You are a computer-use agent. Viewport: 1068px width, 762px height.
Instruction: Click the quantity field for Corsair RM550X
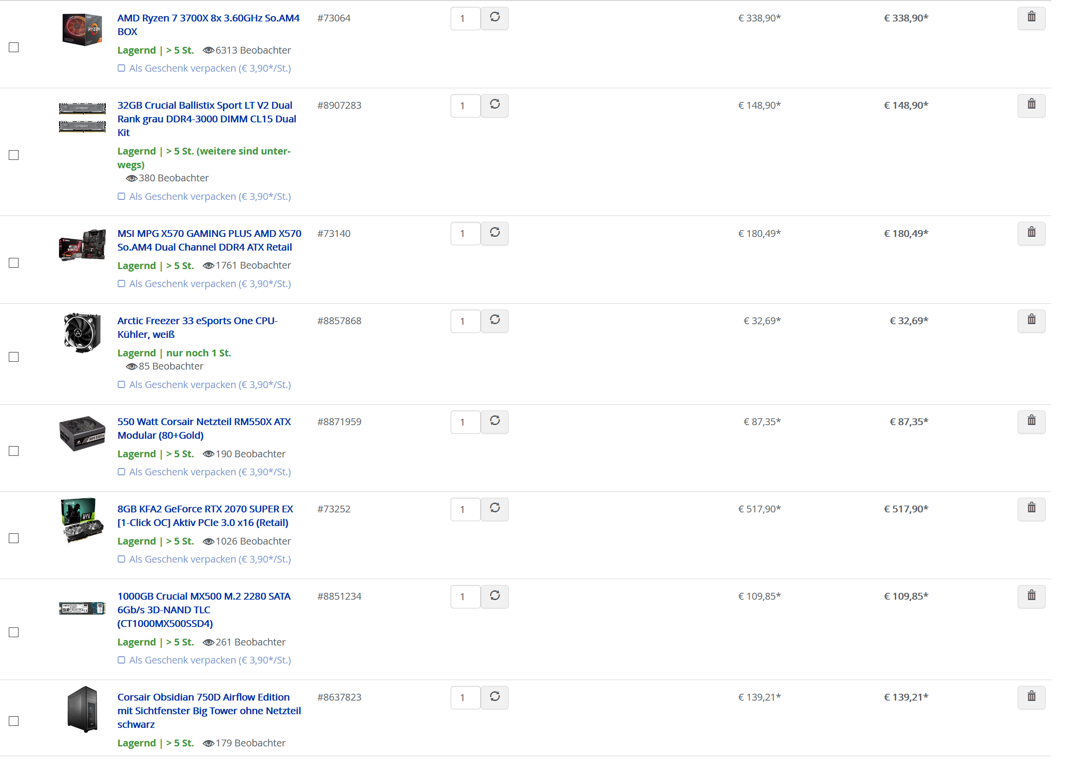pos(465,422)
